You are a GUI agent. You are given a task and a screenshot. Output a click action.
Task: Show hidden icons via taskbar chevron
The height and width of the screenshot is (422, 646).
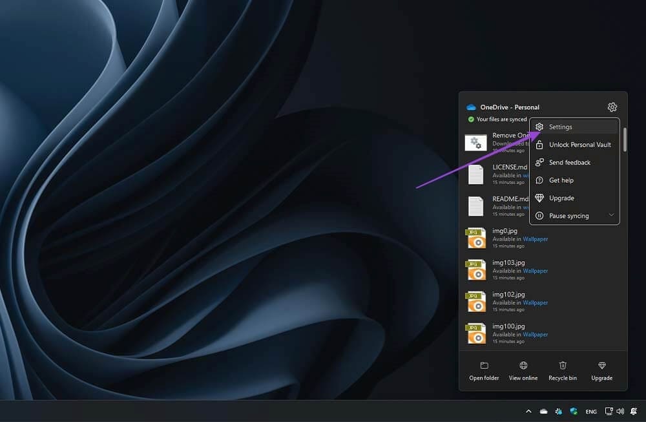528,411
